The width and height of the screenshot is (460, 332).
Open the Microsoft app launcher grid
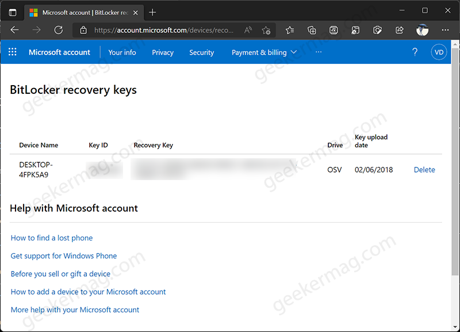12,52
